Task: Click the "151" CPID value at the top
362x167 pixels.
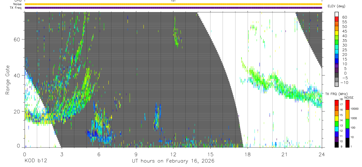Action: click(173, 1)
